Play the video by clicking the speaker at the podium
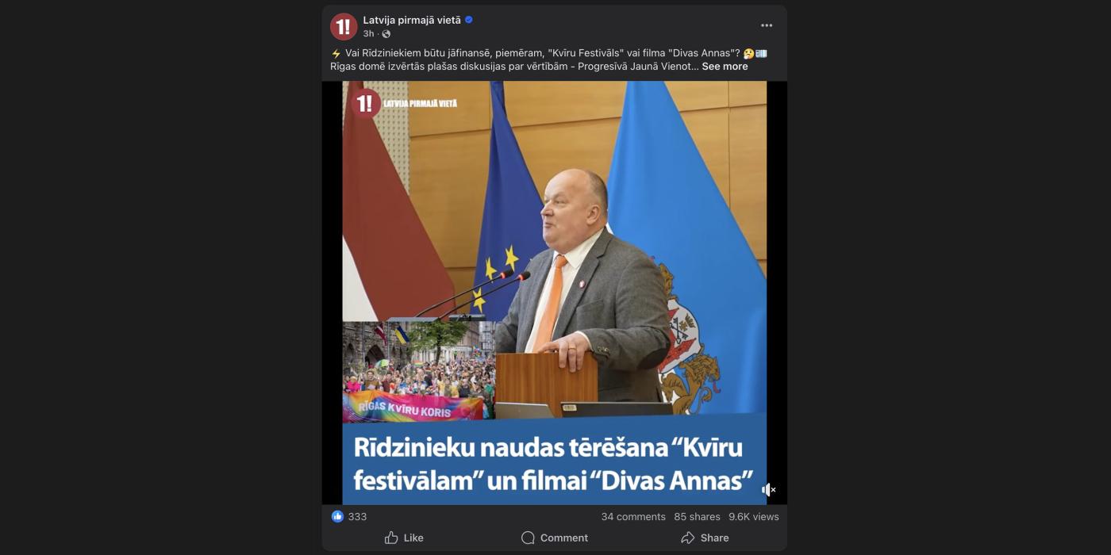Screen dimensions: 1111x555 click(x=587, y=277)
